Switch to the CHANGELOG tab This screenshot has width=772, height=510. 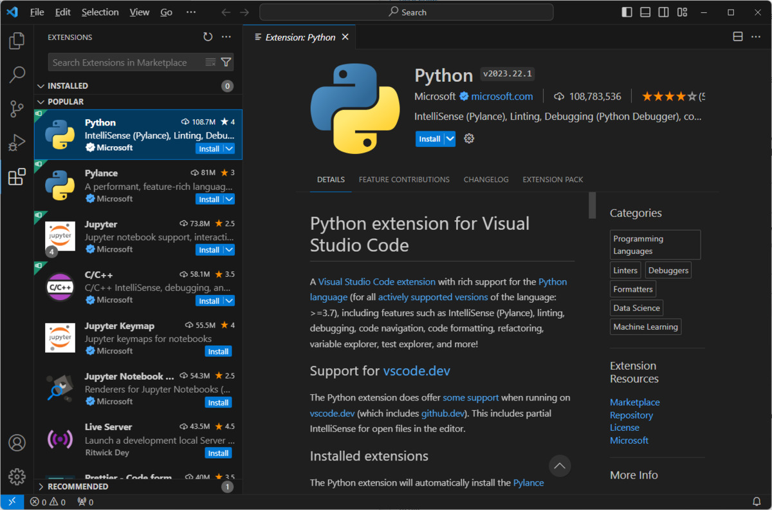pyautogui.click(x=486, y=180)
